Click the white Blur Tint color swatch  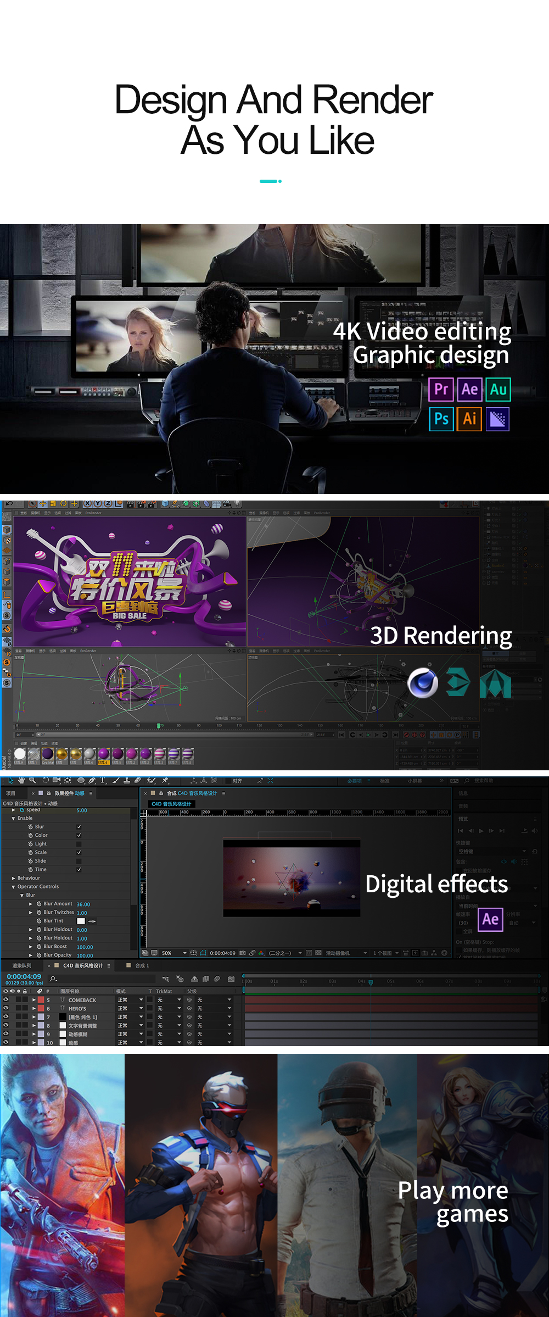pos(81,921)
